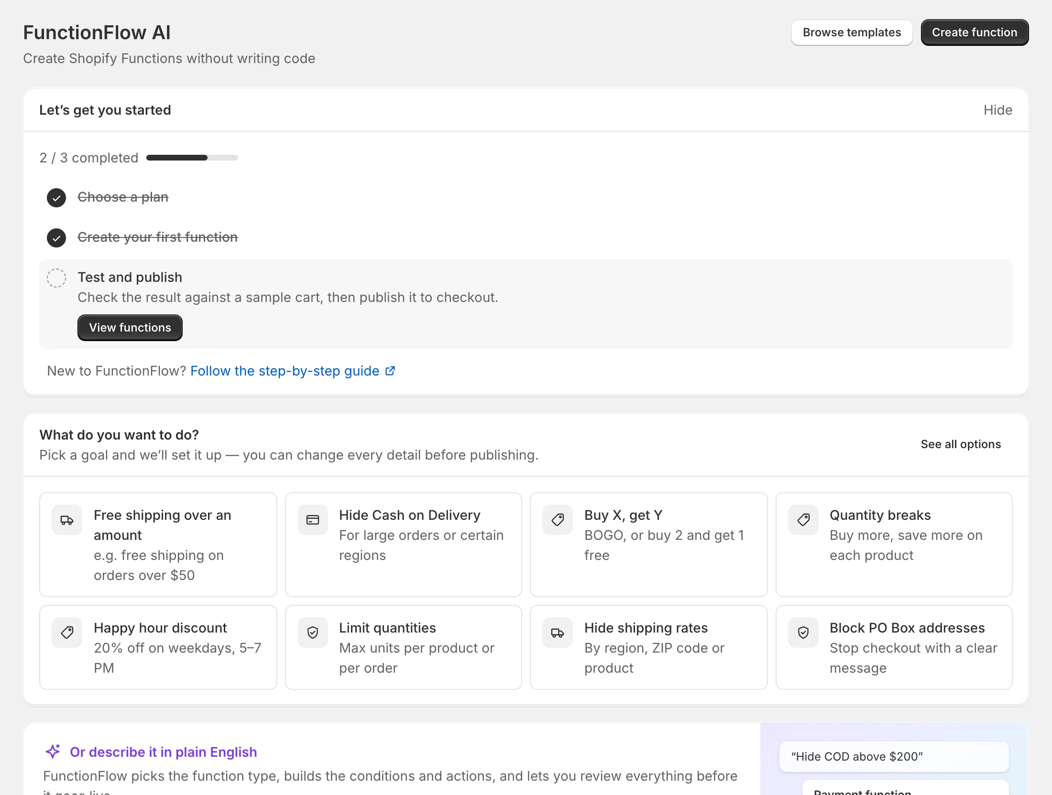Image resolution: width=1052 pixels, height=795 pixels.
Task: Choose the Buy X, get Y goal
Action: click(649, 545)
